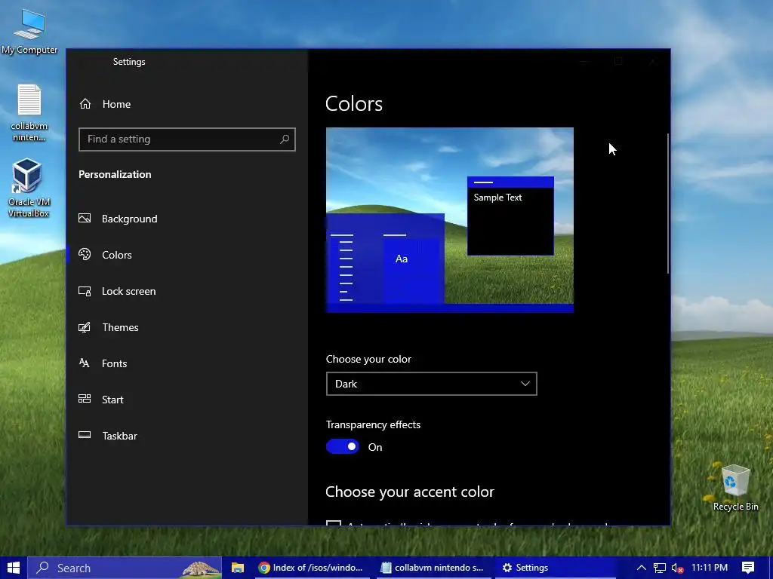Open the network tray icon
Image resolution: width=773 pixels, height=579 pixels.
click(660, 568)
